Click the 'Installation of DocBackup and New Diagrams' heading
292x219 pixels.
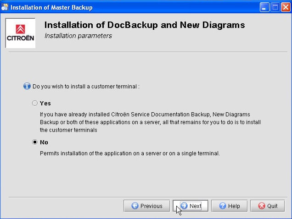(144, 25)
